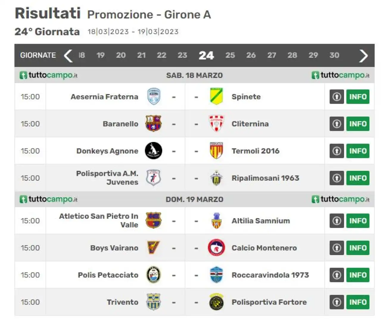Click the Roccaravindola 1973 crest
This screenshot has width=381, height=322.
pyautogui.click(x=216, y=275)
